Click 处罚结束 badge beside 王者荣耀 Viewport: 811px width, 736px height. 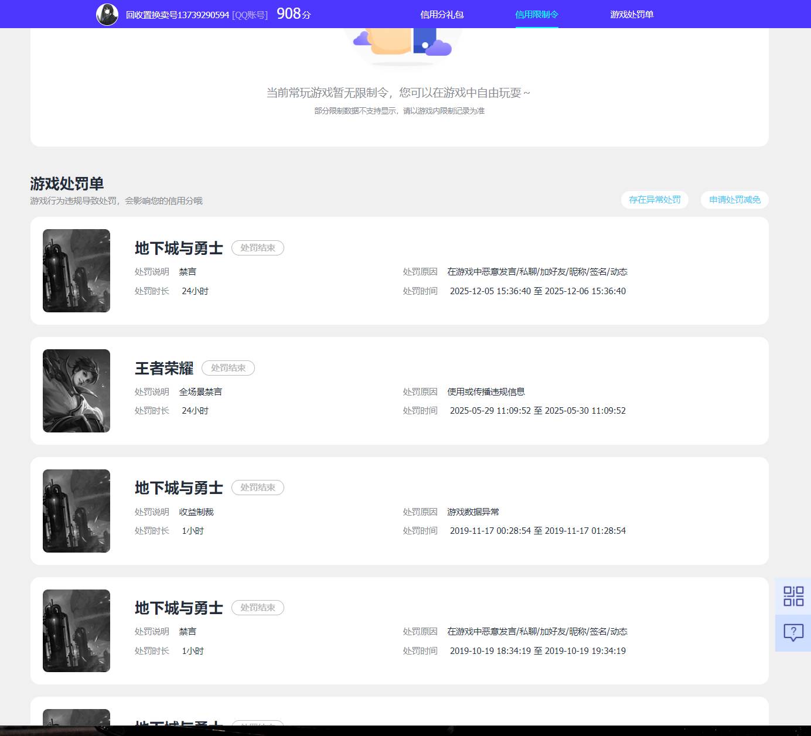pyautogui.click(x=228, y=368)
